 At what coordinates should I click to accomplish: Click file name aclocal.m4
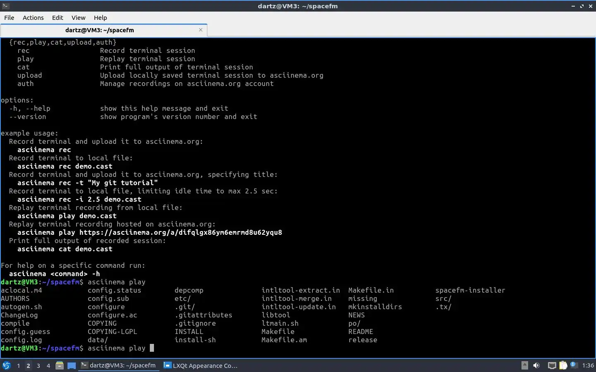22,290
